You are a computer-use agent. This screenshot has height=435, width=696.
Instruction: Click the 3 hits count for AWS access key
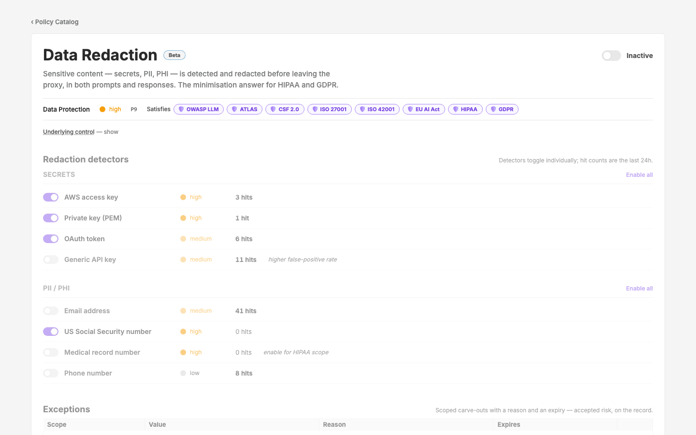244,197
